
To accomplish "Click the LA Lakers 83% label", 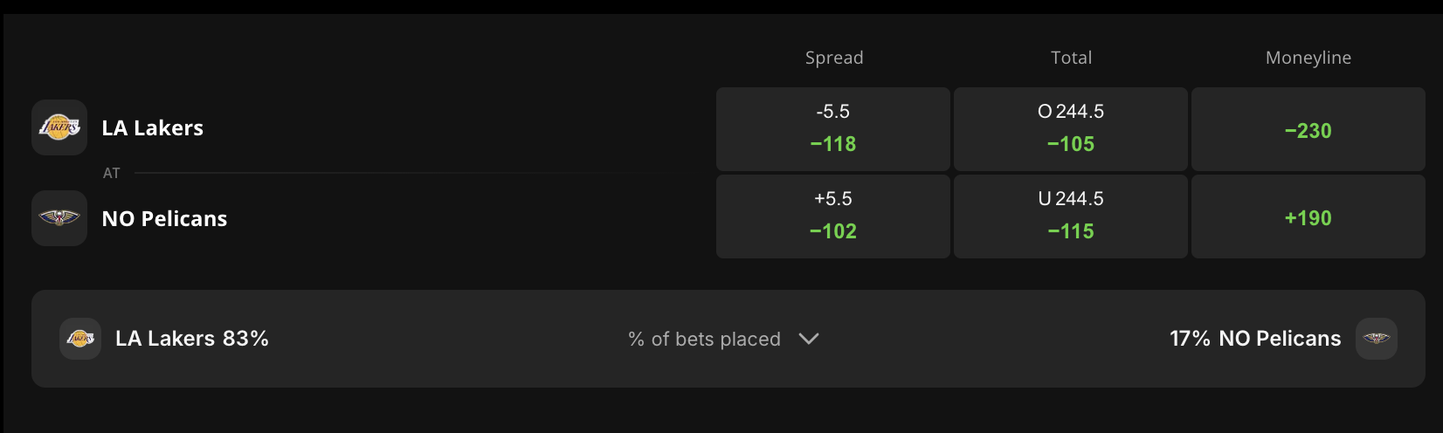I will pyautogui.click(x=192, y=339).
